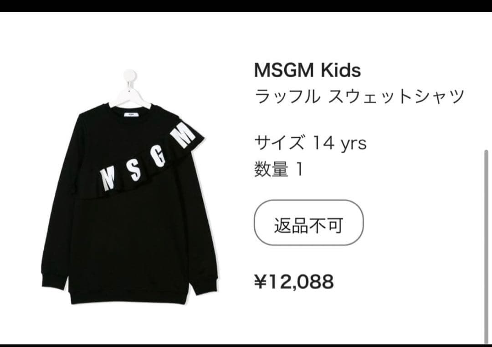Click the 14 yrs size value
492x347 pixels.
coord(339,143)
